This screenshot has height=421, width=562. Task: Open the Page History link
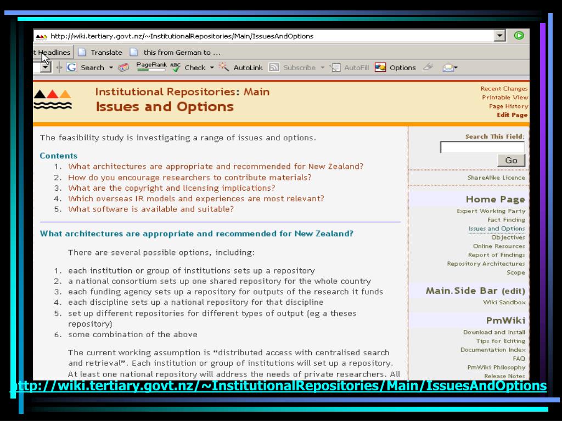coord(508,106)
